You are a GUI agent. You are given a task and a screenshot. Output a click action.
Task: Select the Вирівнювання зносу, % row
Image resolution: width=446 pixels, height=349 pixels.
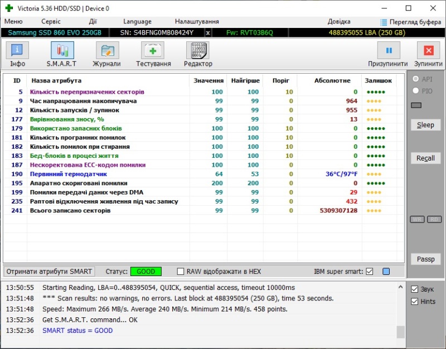point(203,119)
